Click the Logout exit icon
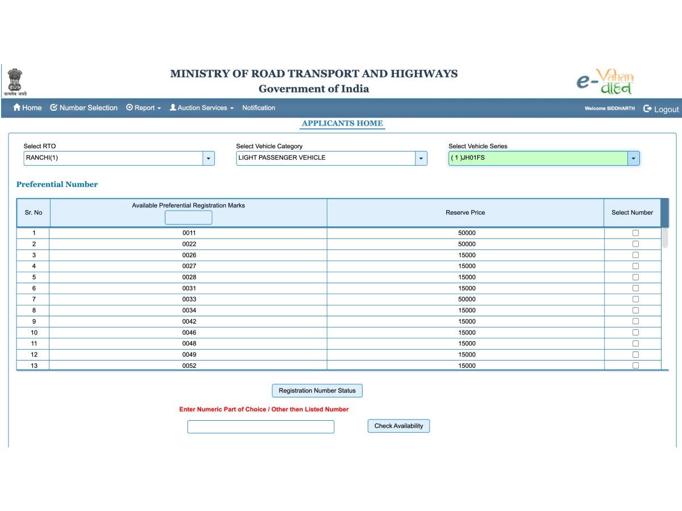The image size is (682, 511). click(x=647, y=108)
